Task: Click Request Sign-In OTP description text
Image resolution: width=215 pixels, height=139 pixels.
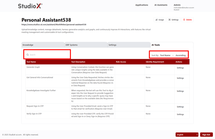Action: (92, 108)
